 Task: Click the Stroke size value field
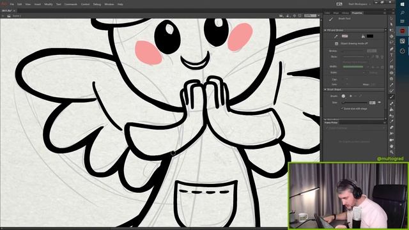[372, 51]
